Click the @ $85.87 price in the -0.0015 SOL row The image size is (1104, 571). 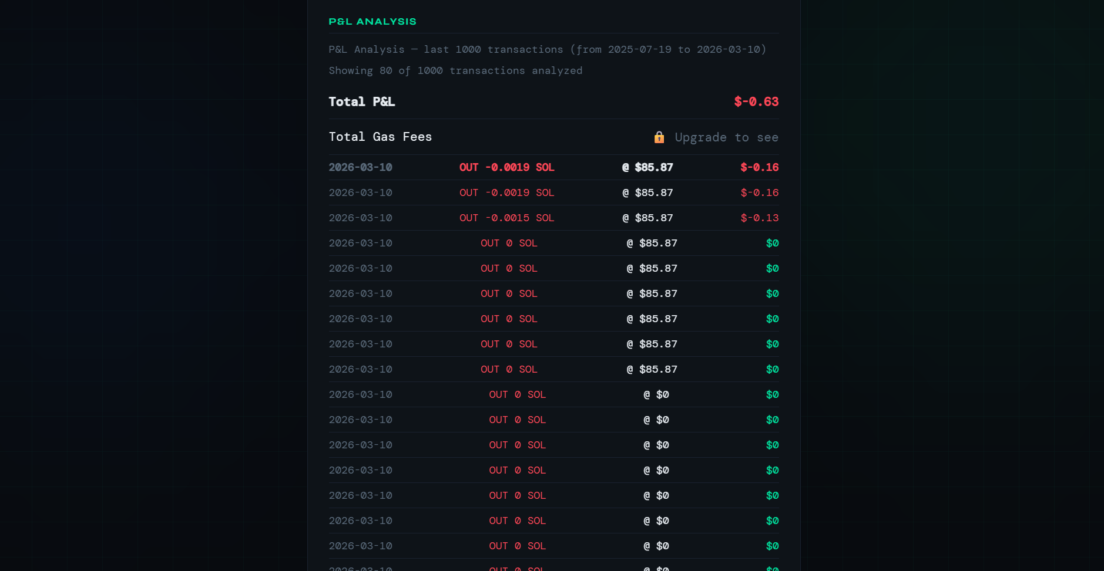647,218
